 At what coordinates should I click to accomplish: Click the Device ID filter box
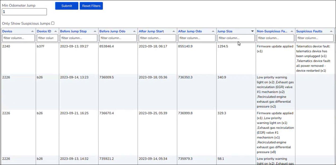click(47, 38)
